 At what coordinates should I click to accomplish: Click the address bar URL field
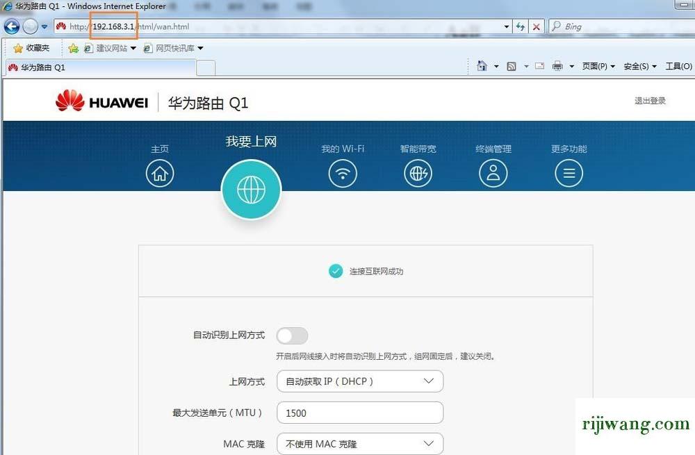click(284, 26)
